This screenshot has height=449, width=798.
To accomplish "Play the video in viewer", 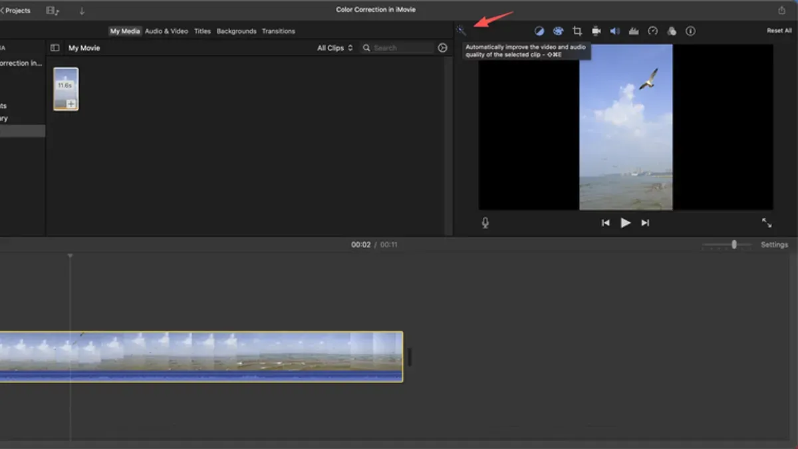I will pos(625,223).
